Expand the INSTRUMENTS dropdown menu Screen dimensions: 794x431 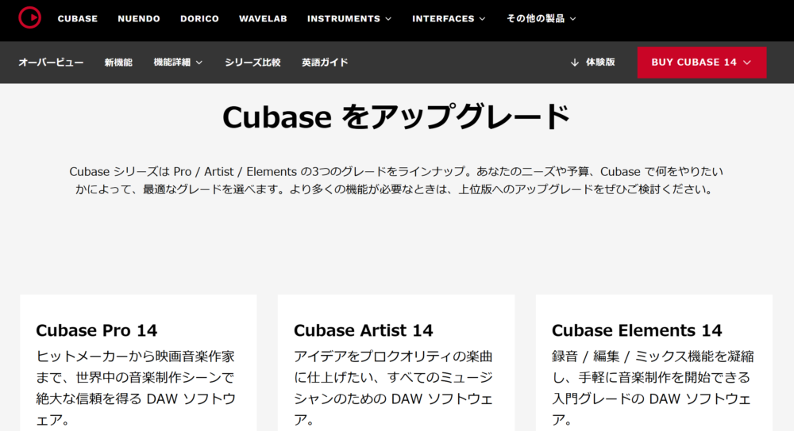(x=349, y=19)
